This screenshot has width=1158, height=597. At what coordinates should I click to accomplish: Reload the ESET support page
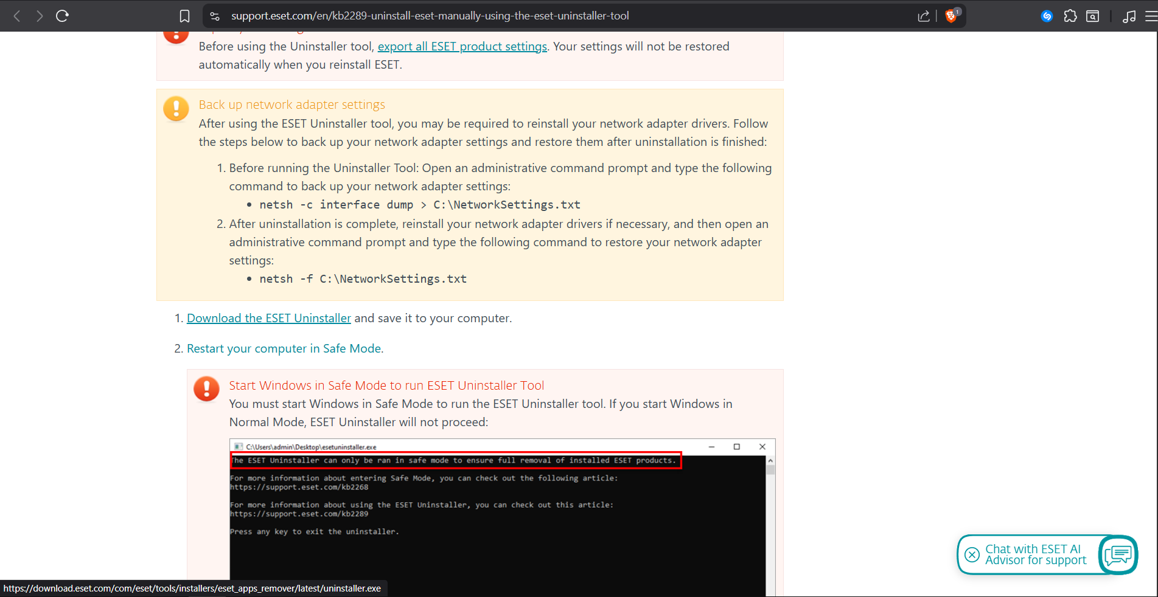coord(62,16)
